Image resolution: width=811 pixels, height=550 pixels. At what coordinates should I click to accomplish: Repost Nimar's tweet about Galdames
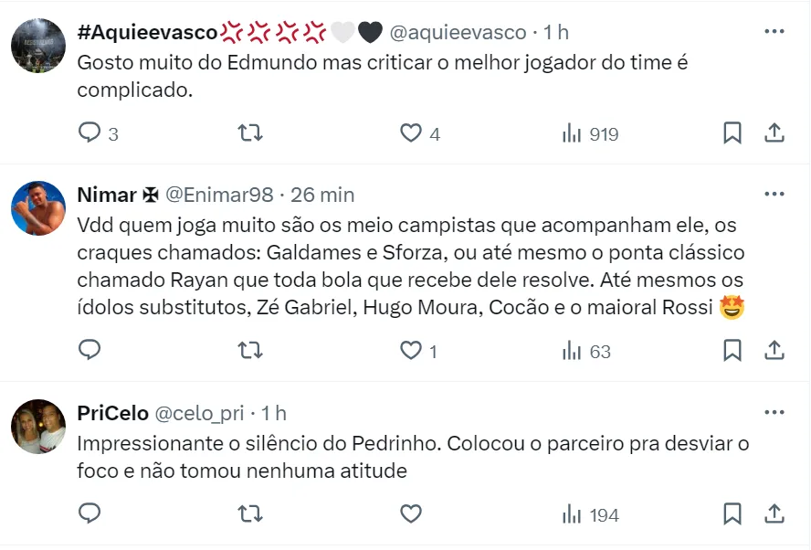[x=250, y=350]
